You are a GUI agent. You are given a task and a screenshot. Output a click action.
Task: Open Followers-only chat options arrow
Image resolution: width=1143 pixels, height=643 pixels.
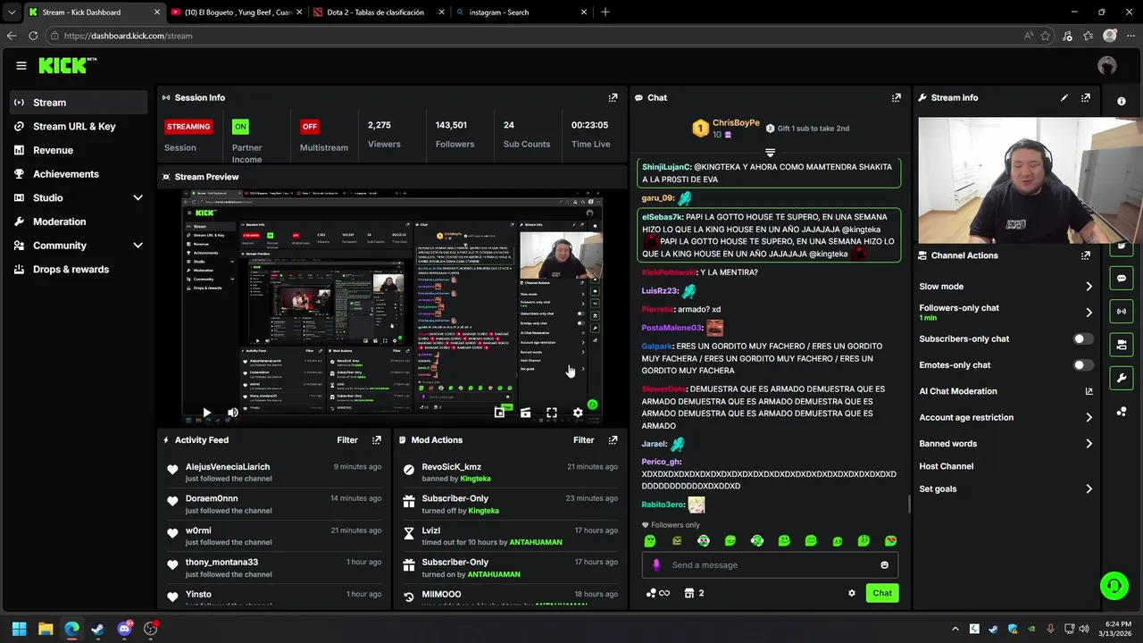click(1089, 313)
